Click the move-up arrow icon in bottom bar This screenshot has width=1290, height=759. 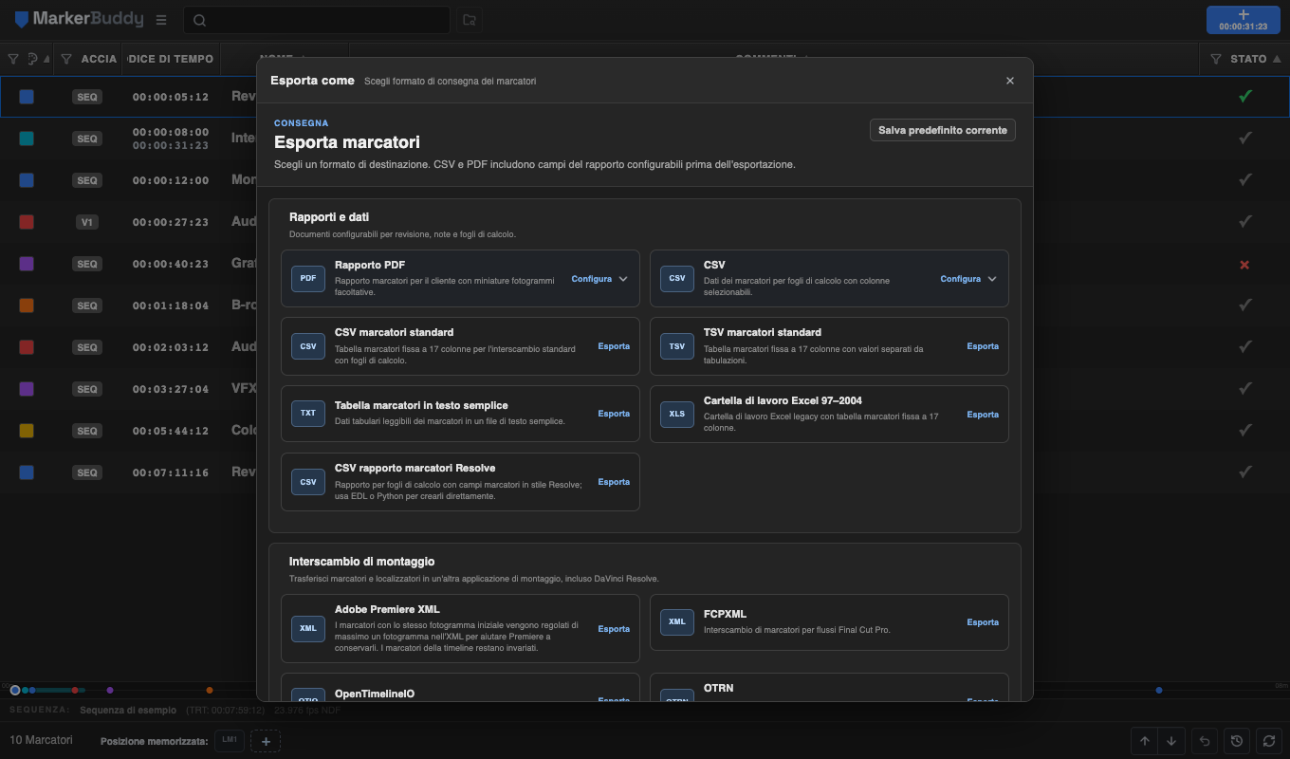click(x=1145, y=741)
